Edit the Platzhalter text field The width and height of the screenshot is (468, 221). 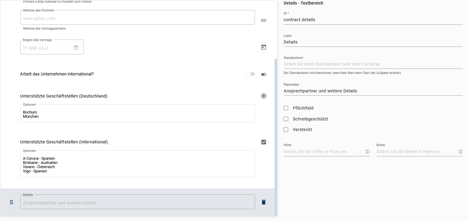click(373, 91)
